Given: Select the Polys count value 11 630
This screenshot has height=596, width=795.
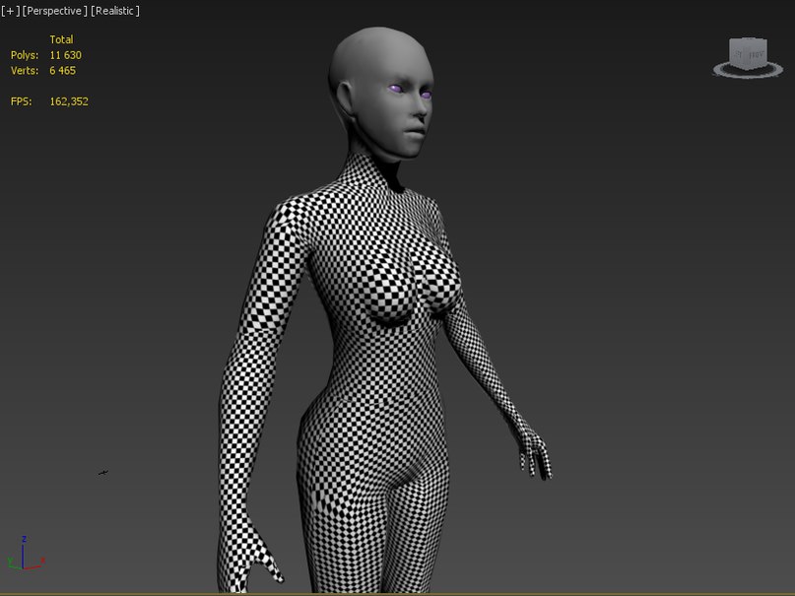Looking at the screenshot, I should coord(65,55).
